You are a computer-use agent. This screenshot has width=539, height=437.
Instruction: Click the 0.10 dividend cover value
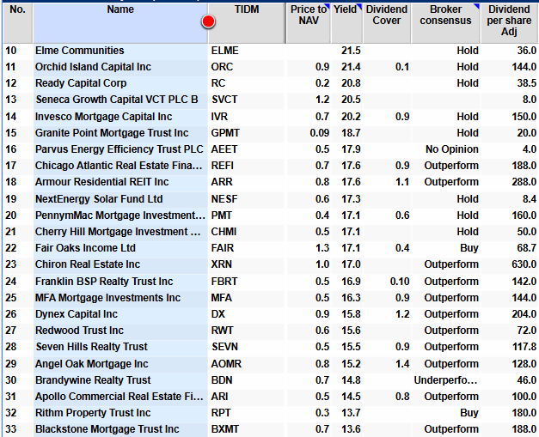(400, 282)
